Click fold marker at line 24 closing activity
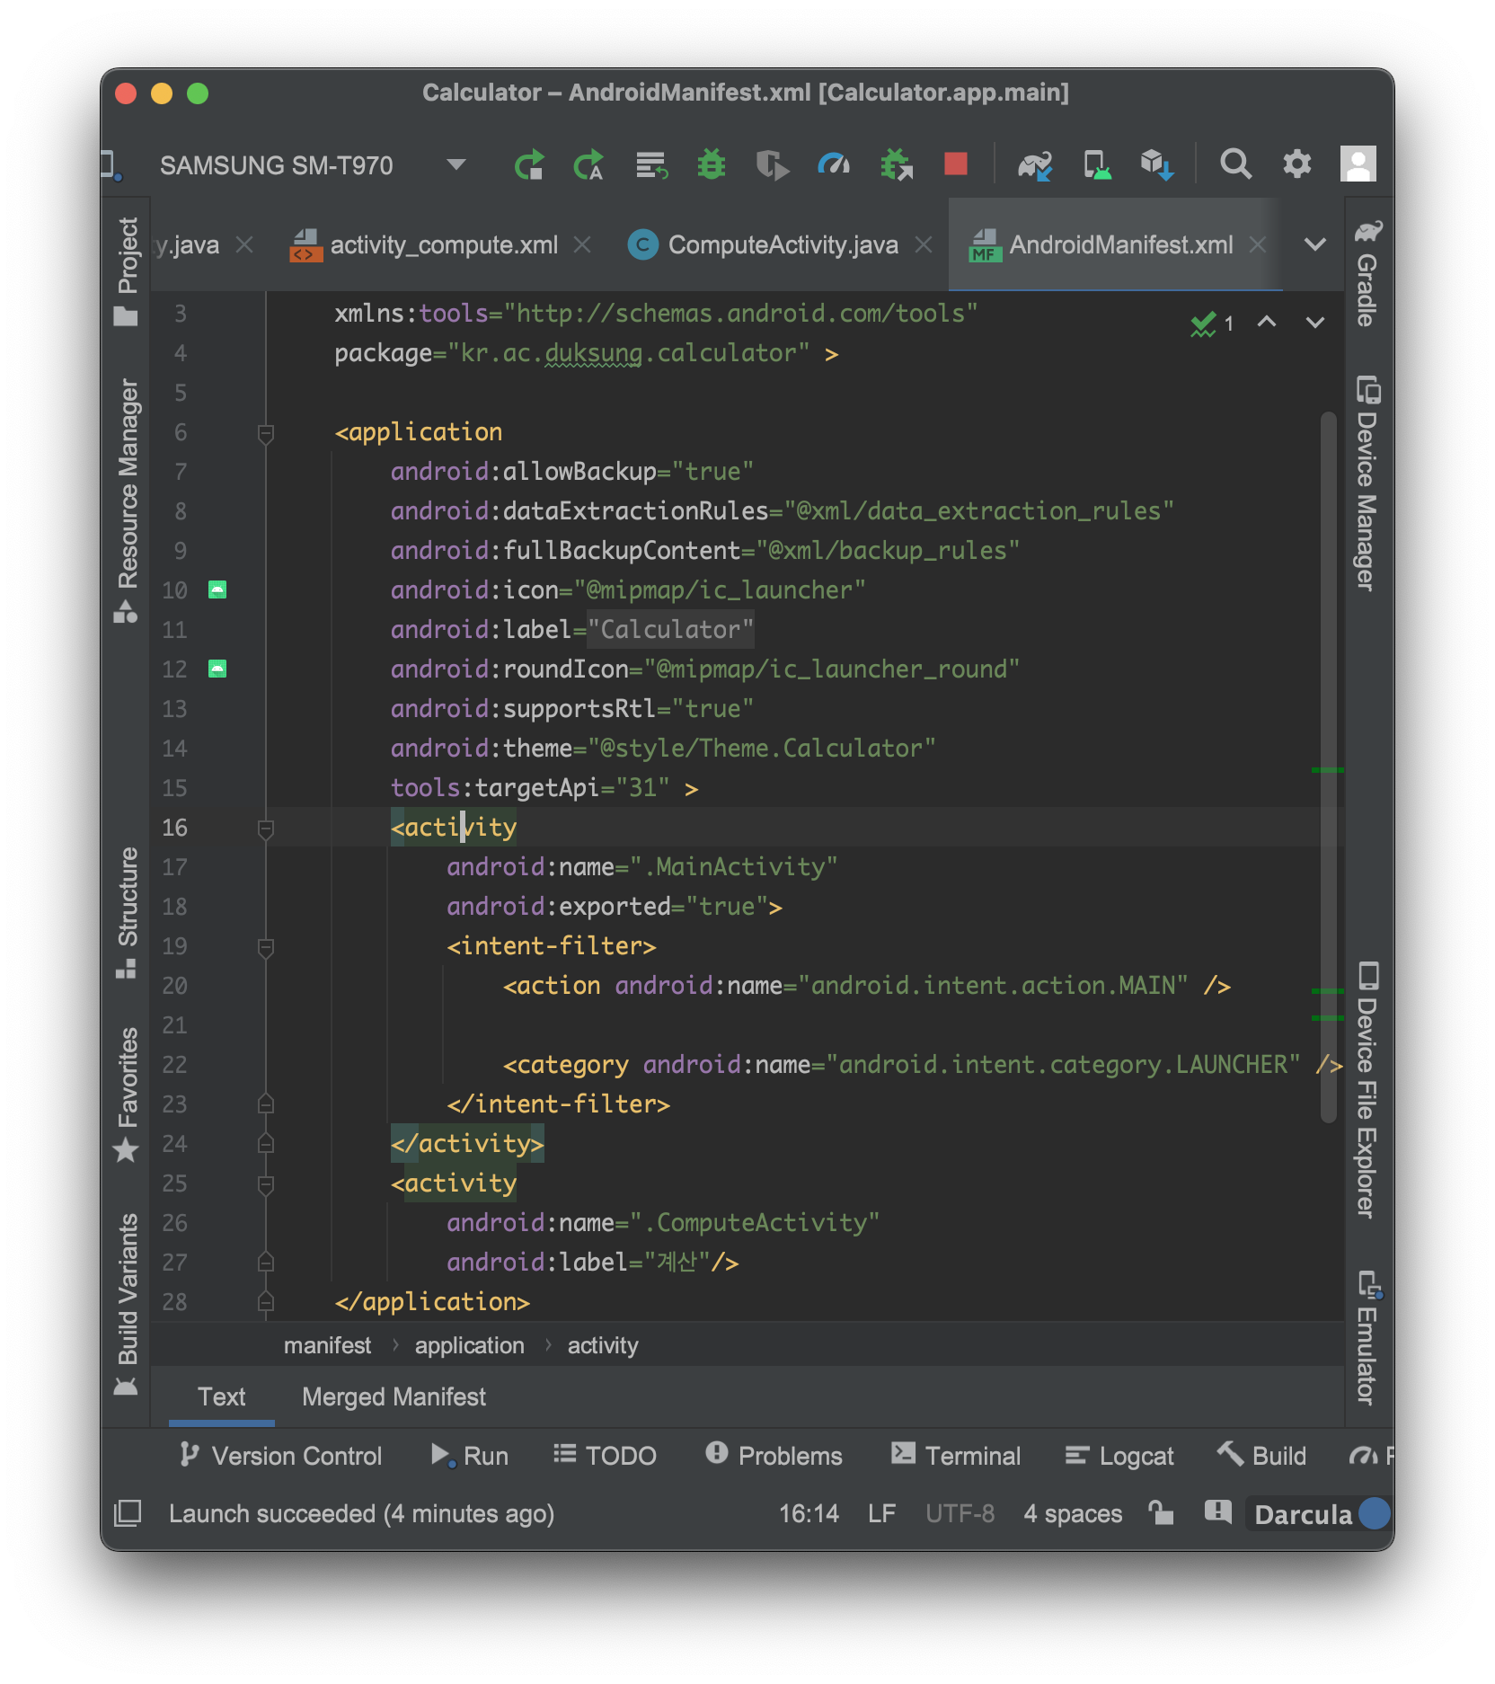The image size is (1495, 1684). point(266,1143)
